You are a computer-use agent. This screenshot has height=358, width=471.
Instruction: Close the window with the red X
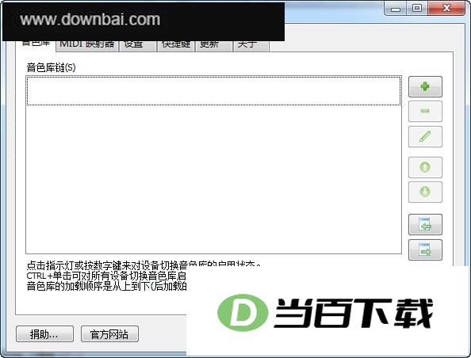[x=446, y=9]
